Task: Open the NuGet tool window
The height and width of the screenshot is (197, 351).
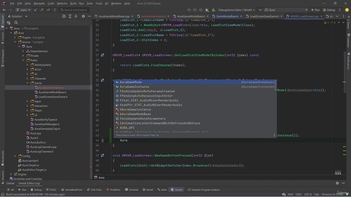Action: (x=148, y=190)
